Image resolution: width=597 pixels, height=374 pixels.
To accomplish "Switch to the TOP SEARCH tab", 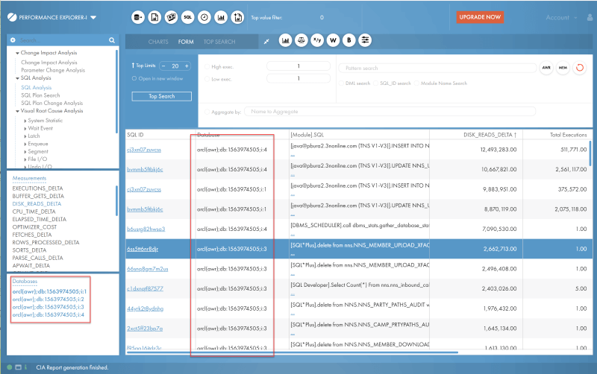I will (x=219, y=42).
